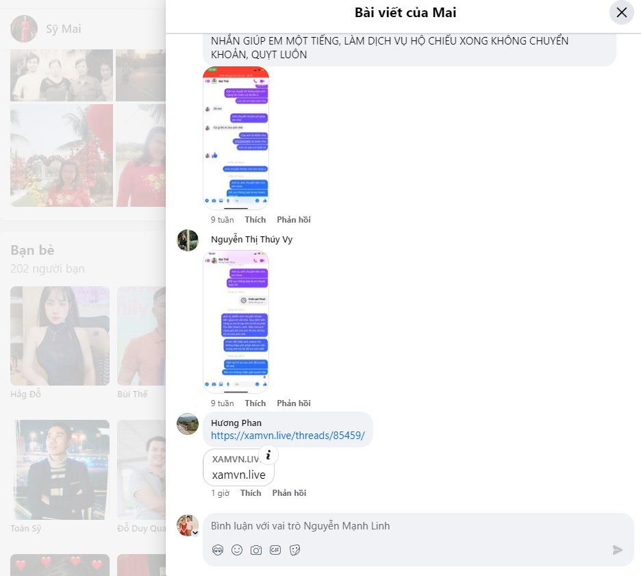The height and width of the screenshot is (576, 641).
Task: Close the Bài viết của Mai dialog
Action: tap(621, 12)
